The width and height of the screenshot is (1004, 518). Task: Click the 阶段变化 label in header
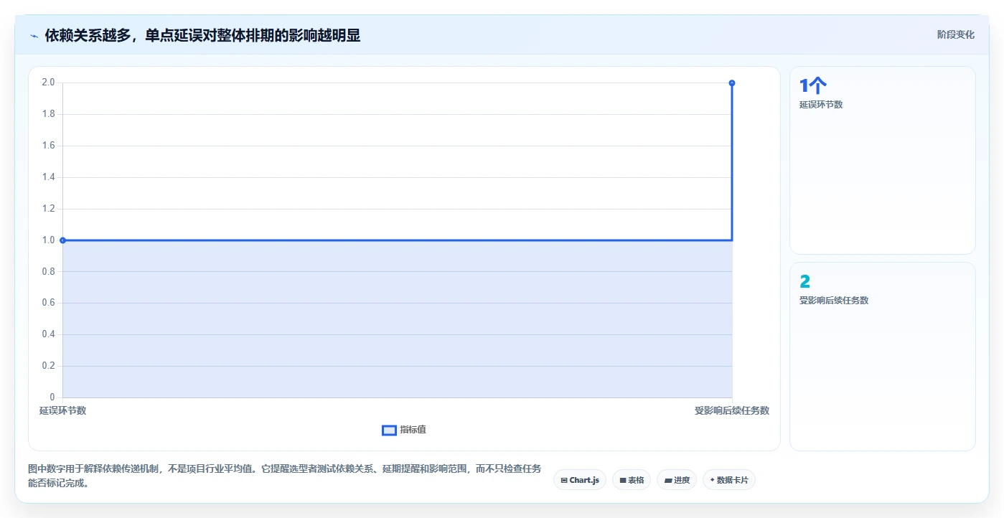pos(955,34)
